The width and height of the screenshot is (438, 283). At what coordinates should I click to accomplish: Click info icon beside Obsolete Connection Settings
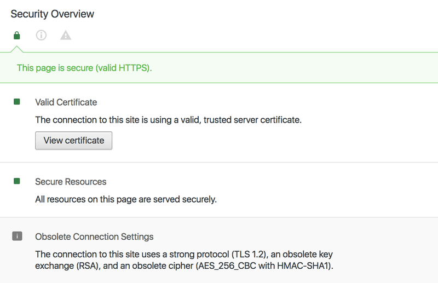pos(17,236)
